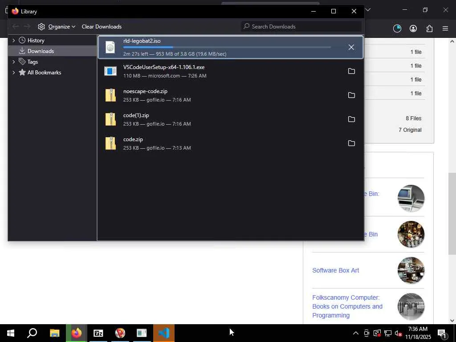Click the Folkscanomy Computer thumbnail image
The width and height of the screenshot is (456, 342).
pyautogui.click(x=411, y=306)
